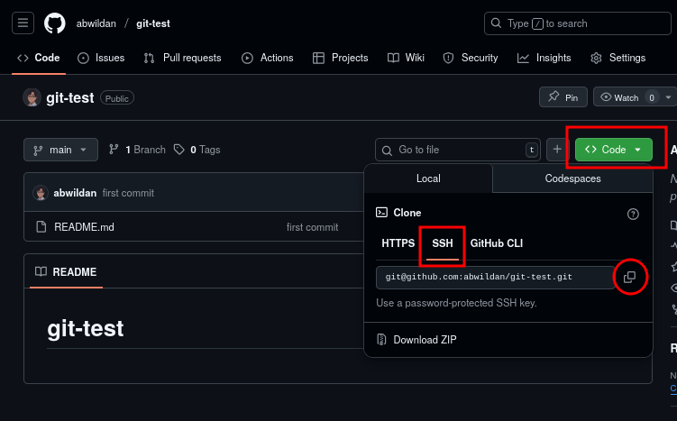This screenshot has height=421, width=677.
Task: Open the Security tab
Action: click(471, 58)
